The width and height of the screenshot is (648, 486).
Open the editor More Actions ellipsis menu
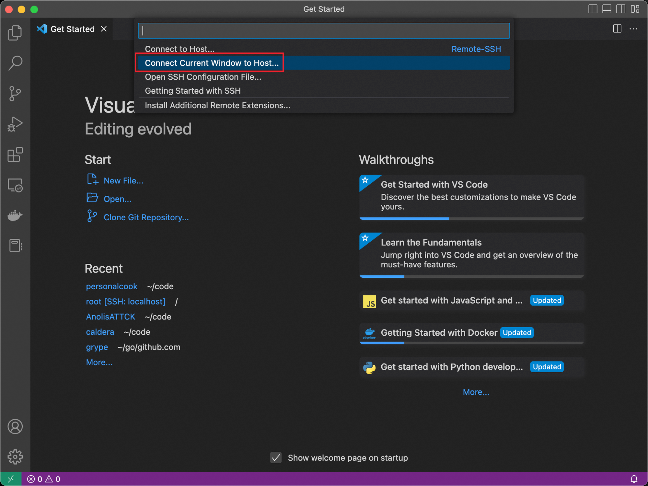point(633,29)
